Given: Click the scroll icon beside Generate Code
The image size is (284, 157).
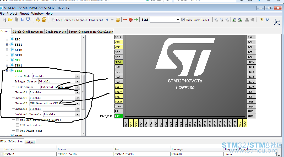Looking at the screenshot, I should tap(44, 20).
